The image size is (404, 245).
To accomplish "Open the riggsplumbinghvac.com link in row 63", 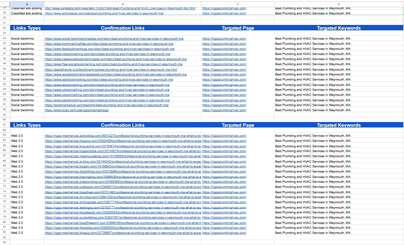I will tap(224, 136).
